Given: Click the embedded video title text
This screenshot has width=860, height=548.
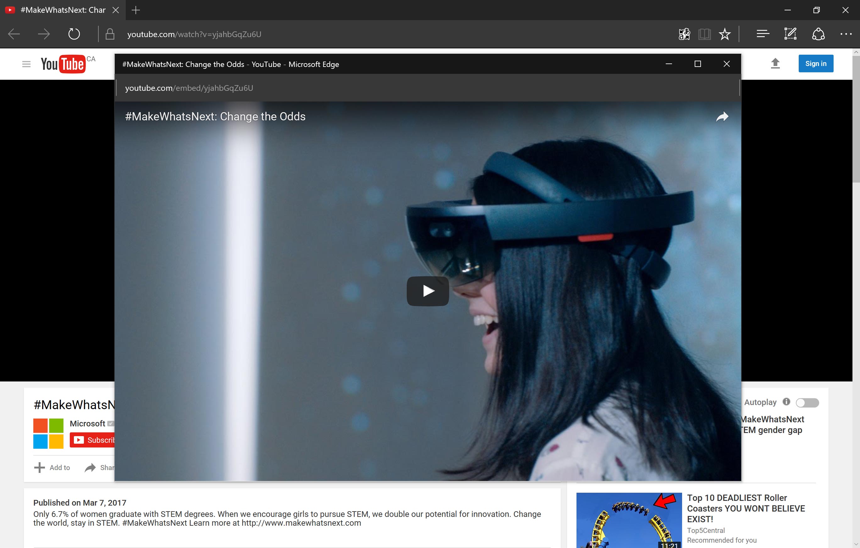Looking at the screenshot, I should [x=215, y=117].
